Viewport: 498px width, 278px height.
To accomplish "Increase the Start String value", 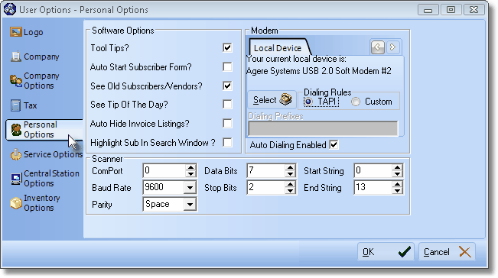I will (397, 167).
